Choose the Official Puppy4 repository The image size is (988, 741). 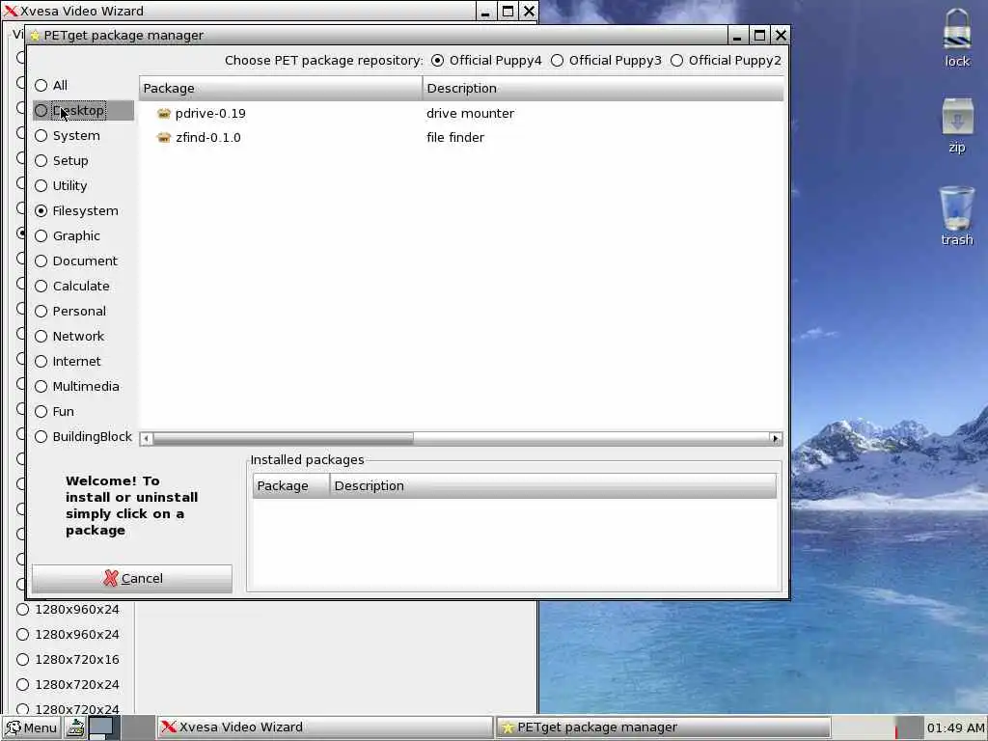click(x=486, y=61)
